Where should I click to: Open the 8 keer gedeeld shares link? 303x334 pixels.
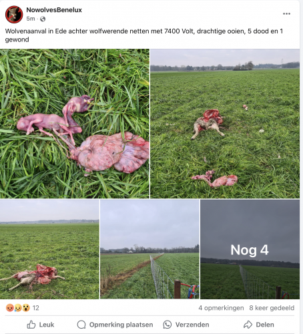click(272, 308)
